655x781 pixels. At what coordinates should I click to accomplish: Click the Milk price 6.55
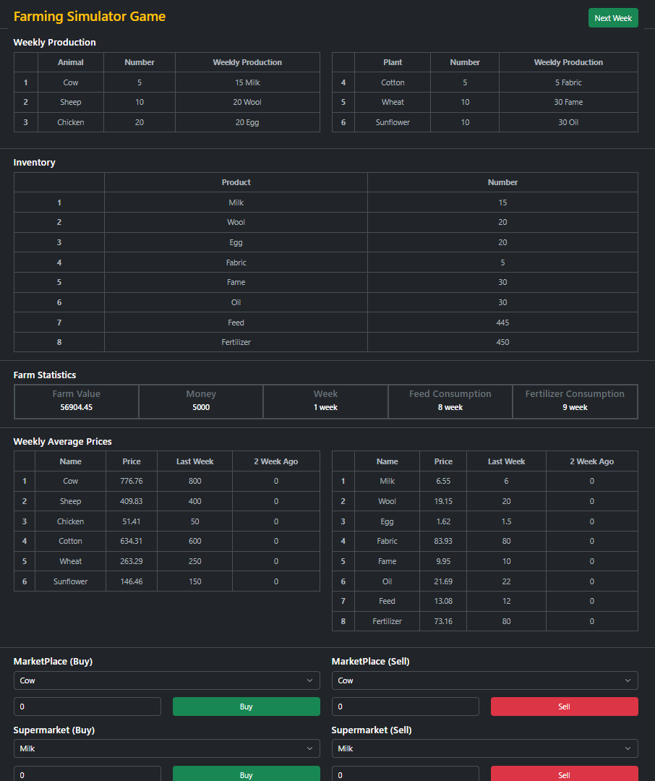(x=443, y=481)
